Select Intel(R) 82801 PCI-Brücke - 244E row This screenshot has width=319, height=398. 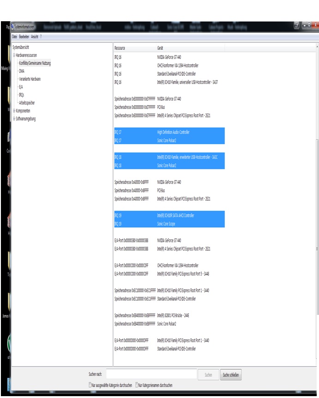(169, 315)
